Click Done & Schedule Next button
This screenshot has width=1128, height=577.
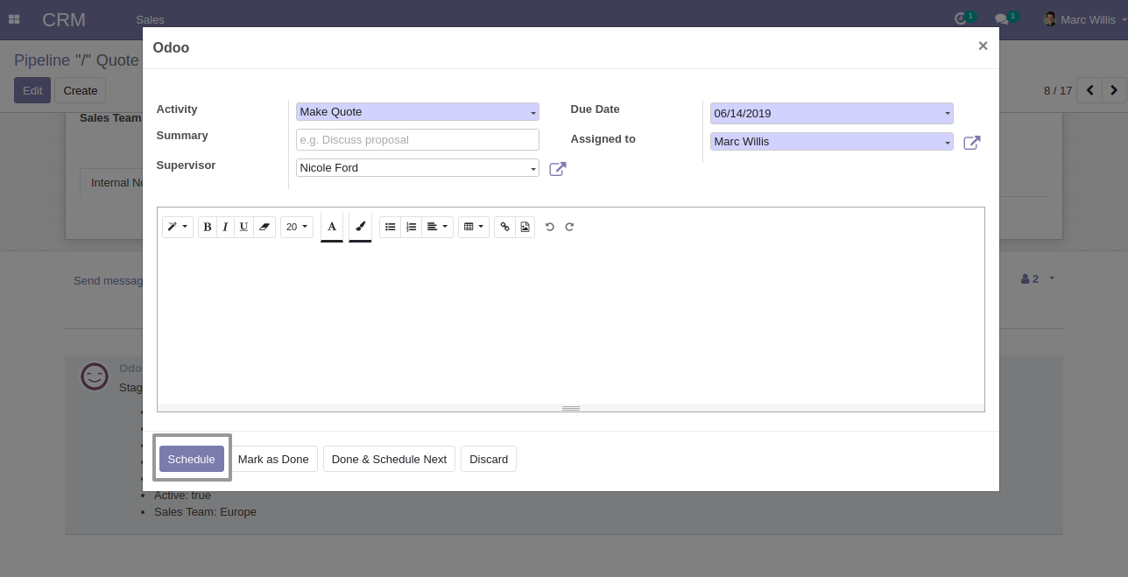pyautogui.click(x=389, y=459)
